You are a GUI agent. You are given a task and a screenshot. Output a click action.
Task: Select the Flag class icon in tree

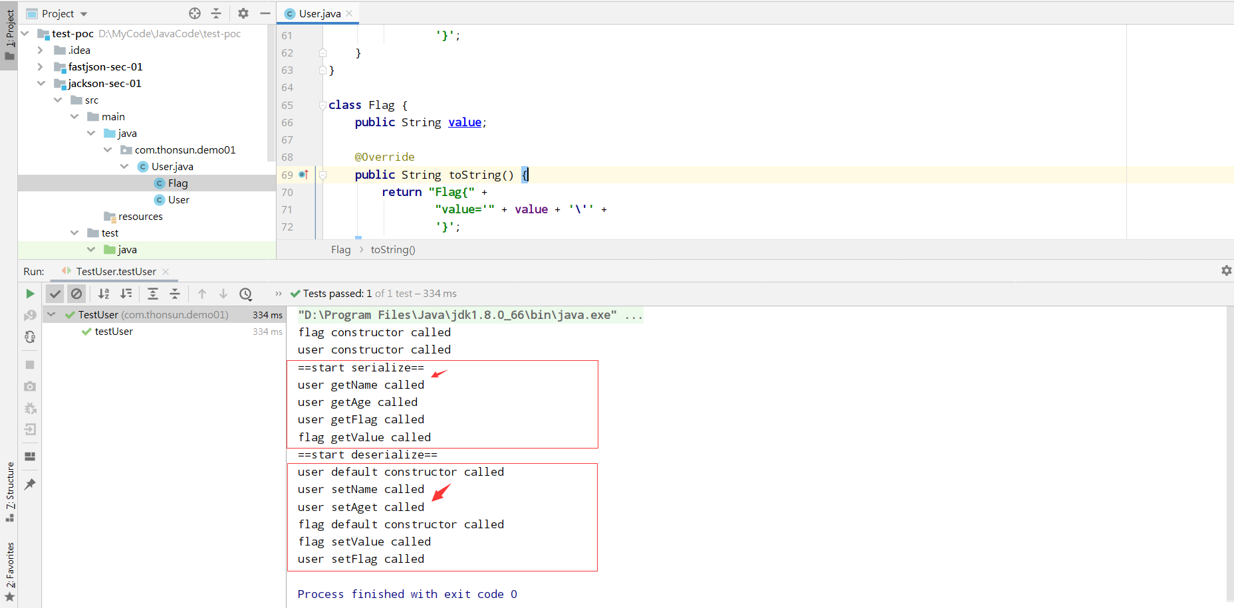pyautogui.click(x=160, y=183)
